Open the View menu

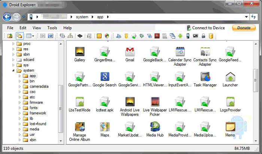[37, 28]
